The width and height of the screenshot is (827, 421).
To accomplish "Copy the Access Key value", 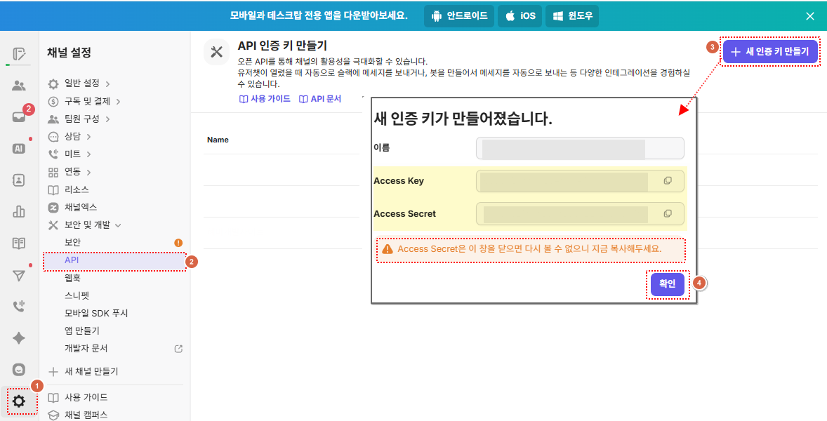I will (668, 181).
